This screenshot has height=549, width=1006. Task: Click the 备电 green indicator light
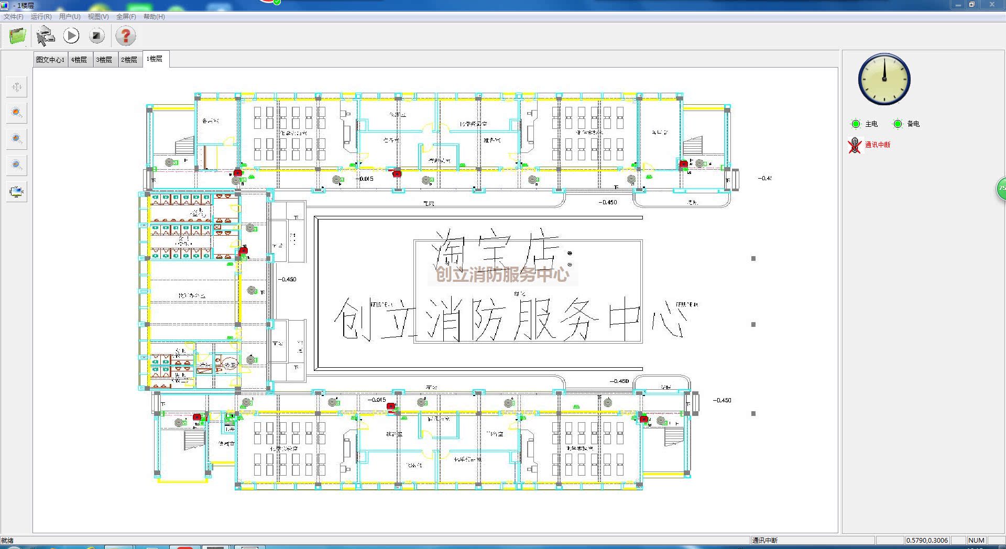coord(898,124)
